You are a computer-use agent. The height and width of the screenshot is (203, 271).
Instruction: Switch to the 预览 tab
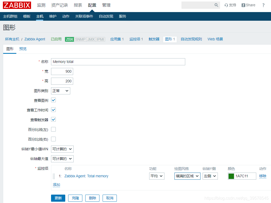pos(23,49)
